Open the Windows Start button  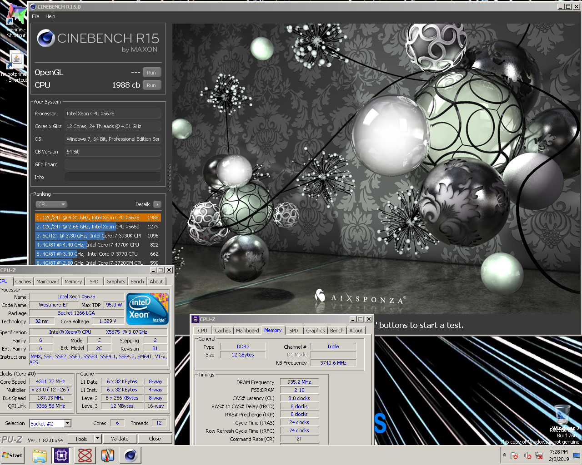click(x=13, y=455)
